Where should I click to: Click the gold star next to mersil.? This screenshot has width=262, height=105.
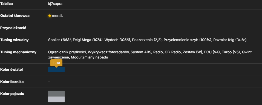click(x=50, y=16)
